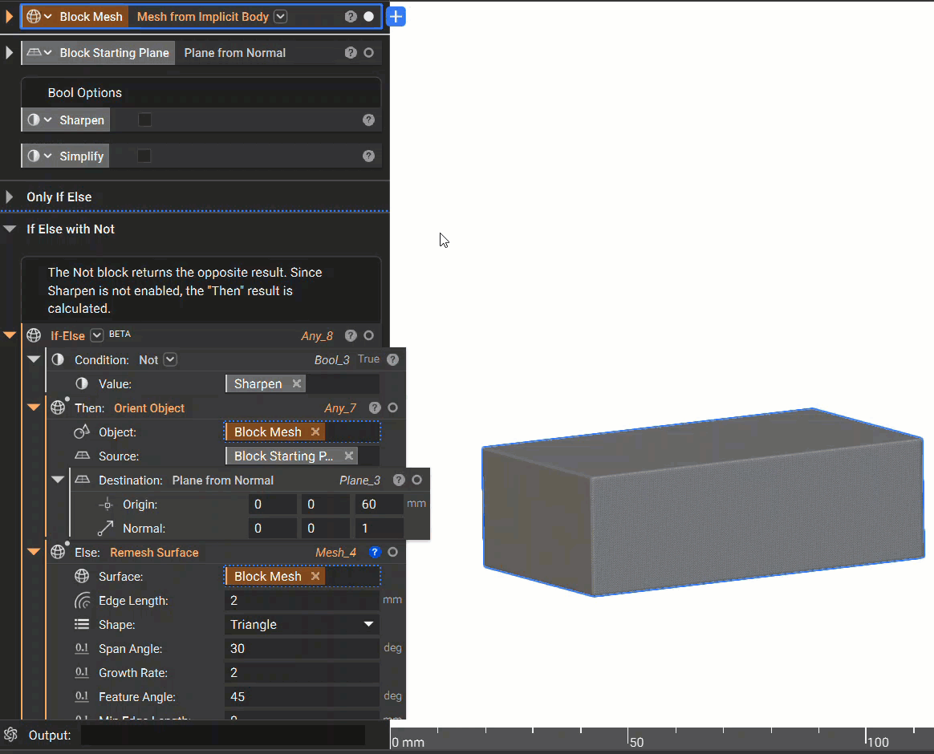Collapse the If-Else block
This screenshot has height=754, width=934.
[x=10, y=335]
